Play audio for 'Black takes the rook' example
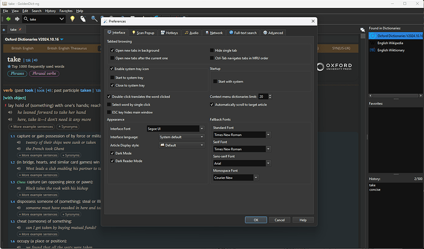The image size is (424, 249). coord(18,188)
